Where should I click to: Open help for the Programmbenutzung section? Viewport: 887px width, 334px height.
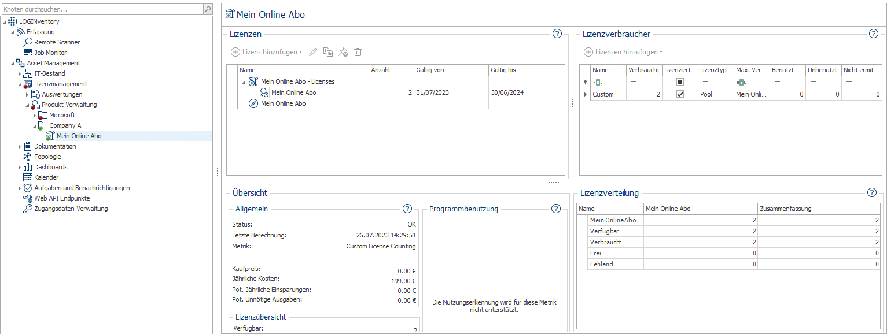[556, 209]
